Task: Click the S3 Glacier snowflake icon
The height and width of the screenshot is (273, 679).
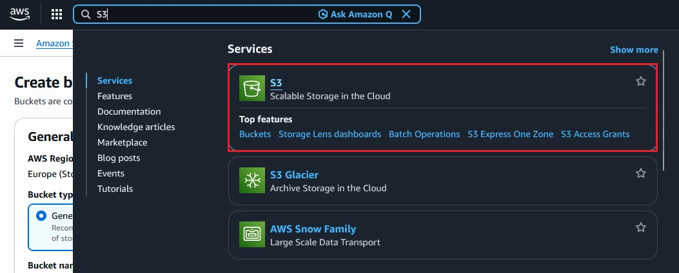Action: [x=252, y=180]
